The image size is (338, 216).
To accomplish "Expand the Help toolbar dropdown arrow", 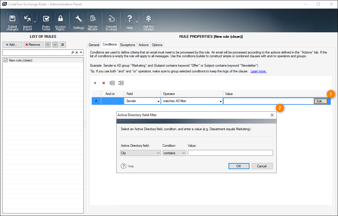I will coord(137,21).
